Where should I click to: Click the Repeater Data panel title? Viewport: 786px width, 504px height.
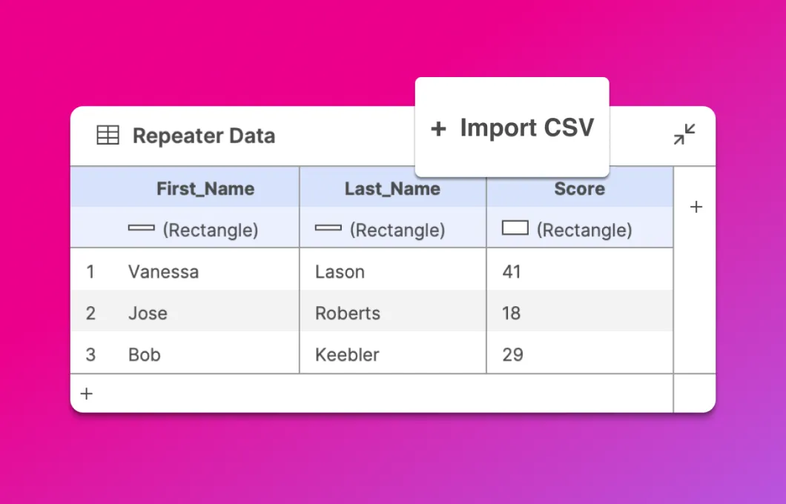[204, 136]
